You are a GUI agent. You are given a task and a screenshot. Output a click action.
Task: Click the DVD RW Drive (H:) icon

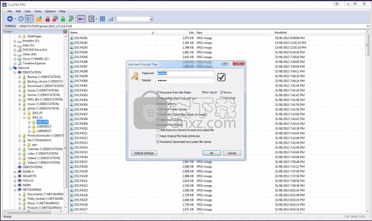pyautogui.click(x=20, y=50)
